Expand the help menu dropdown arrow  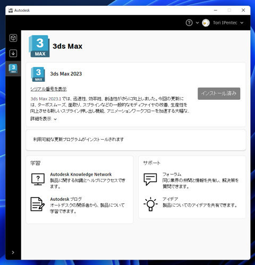click(197, 23)
